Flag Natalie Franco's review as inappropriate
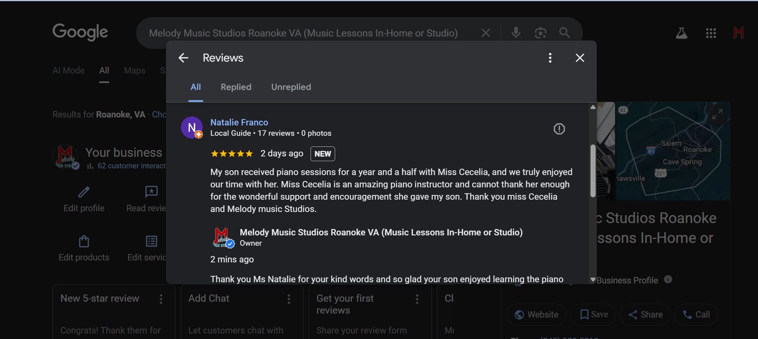 point(559,129)
